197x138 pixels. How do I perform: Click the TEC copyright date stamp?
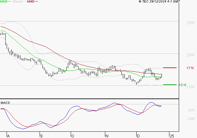click(x=159, y=2)
